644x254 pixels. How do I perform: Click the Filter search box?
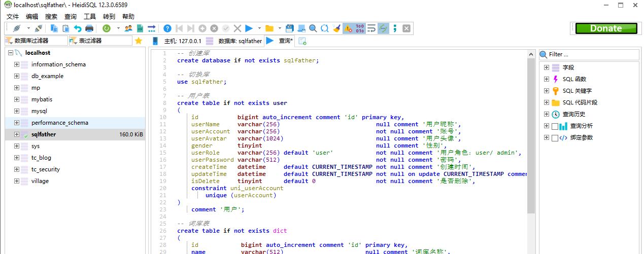(x=589, y=54)
